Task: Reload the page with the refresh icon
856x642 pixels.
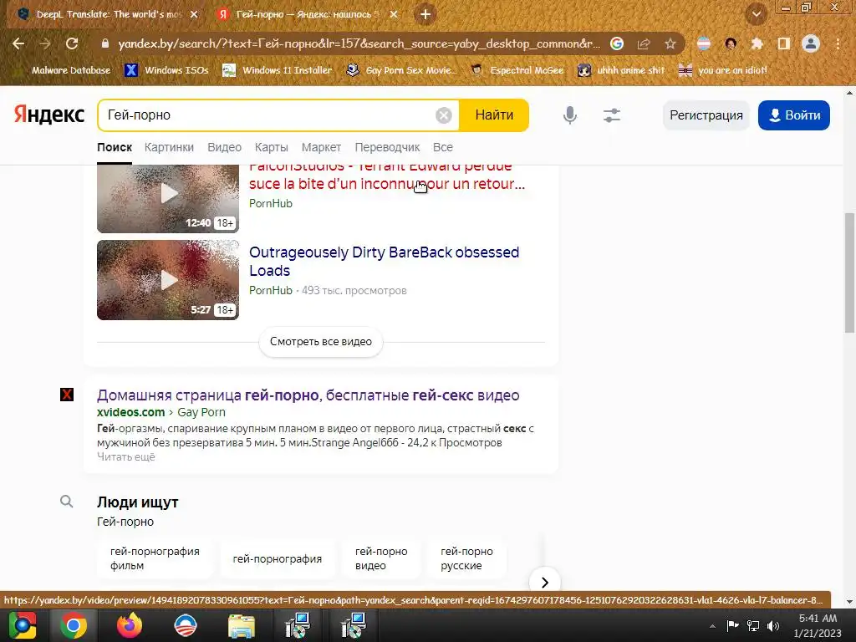Action: [72, 43]
